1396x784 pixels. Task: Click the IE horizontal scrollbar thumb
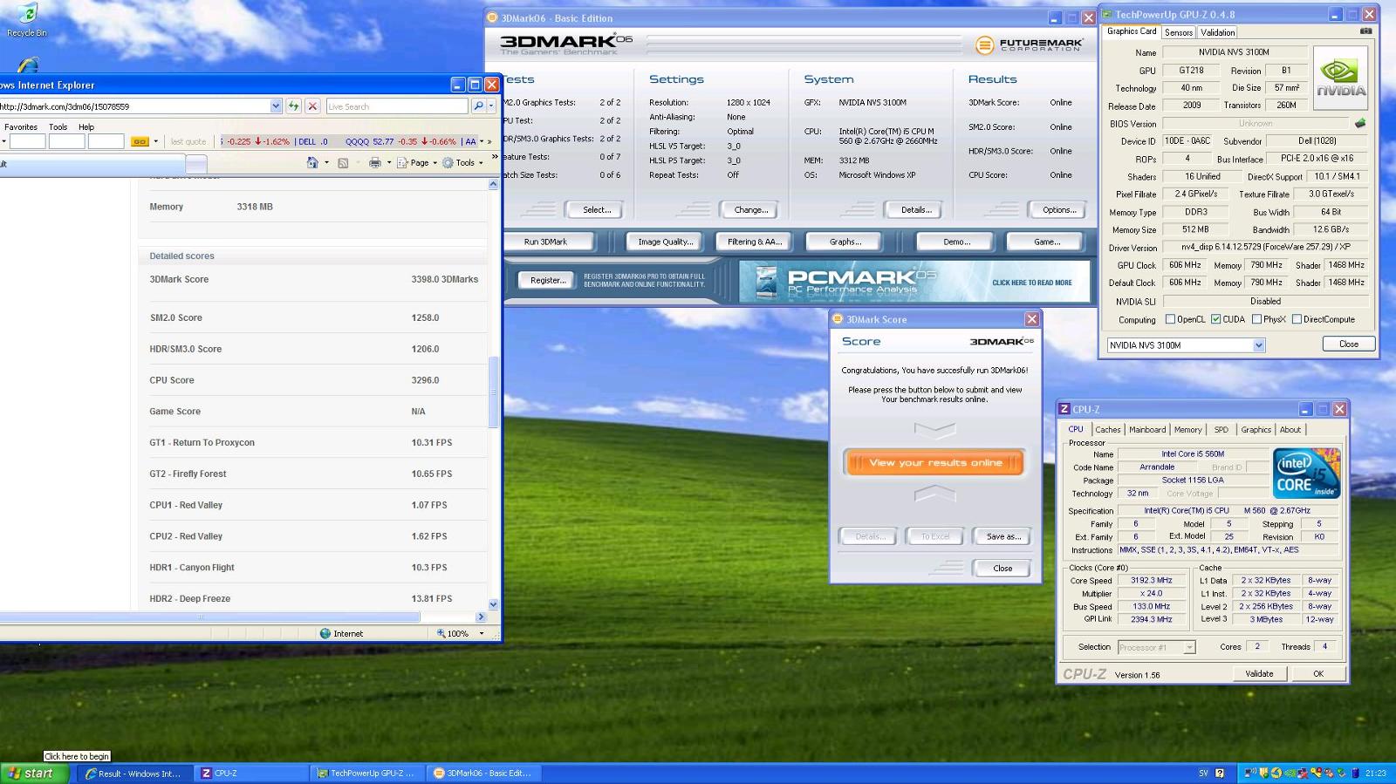209,617
